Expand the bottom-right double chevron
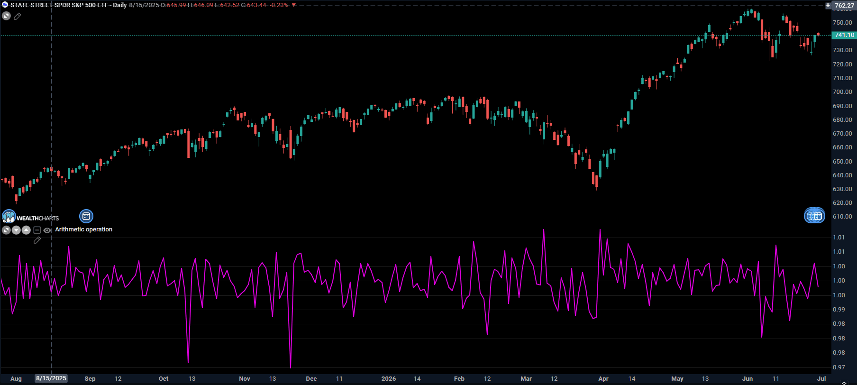The image size is (857, 385). [844, 382]
